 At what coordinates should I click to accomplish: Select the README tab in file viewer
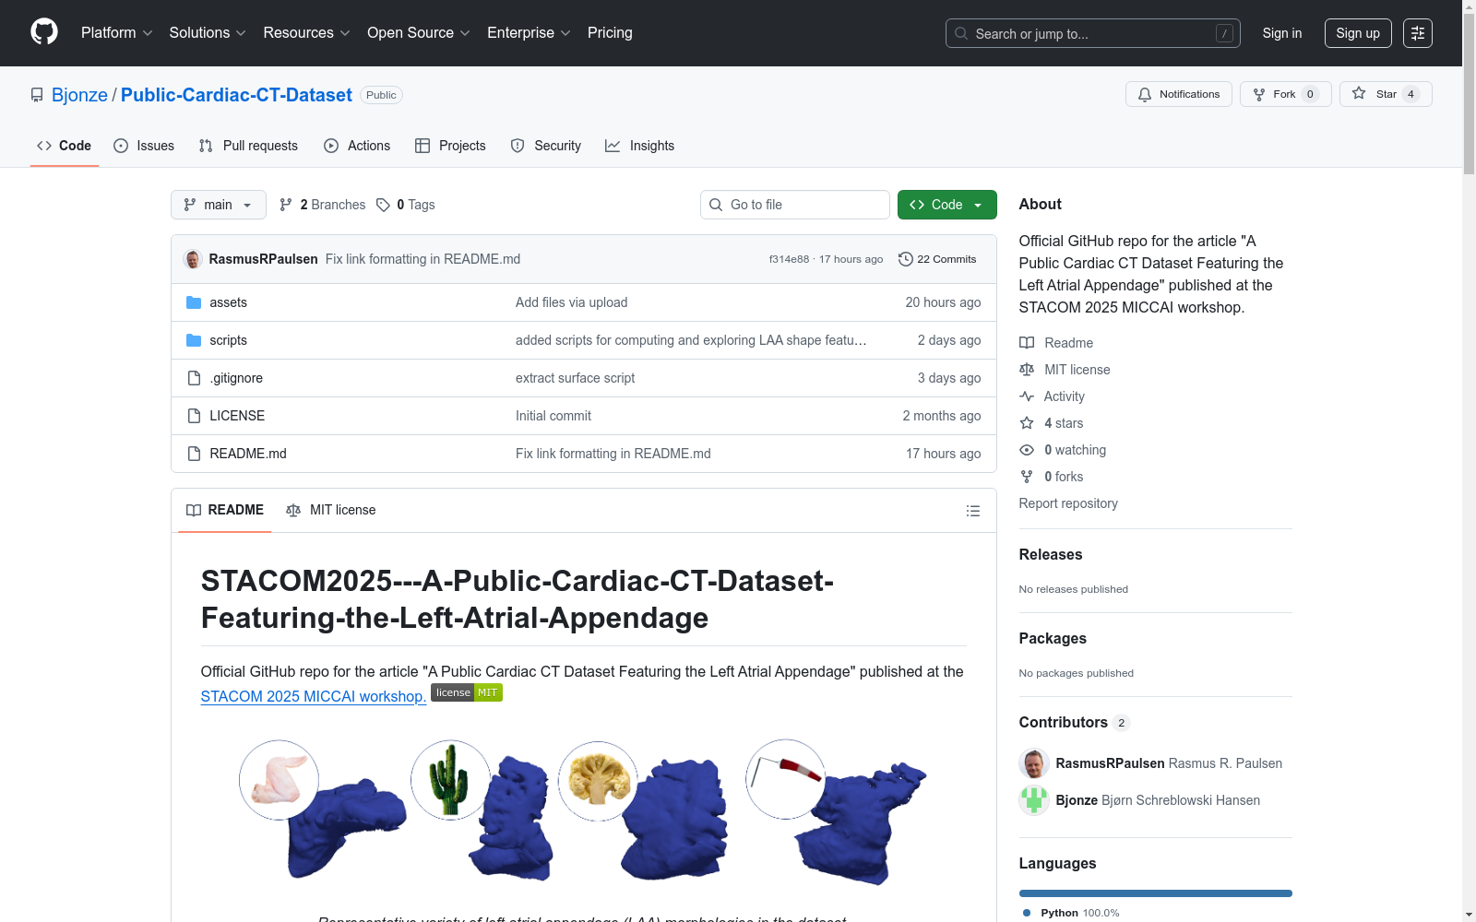coord(225,510)
